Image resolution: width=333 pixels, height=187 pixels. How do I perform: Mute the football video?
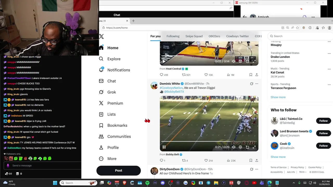(234, 147)
